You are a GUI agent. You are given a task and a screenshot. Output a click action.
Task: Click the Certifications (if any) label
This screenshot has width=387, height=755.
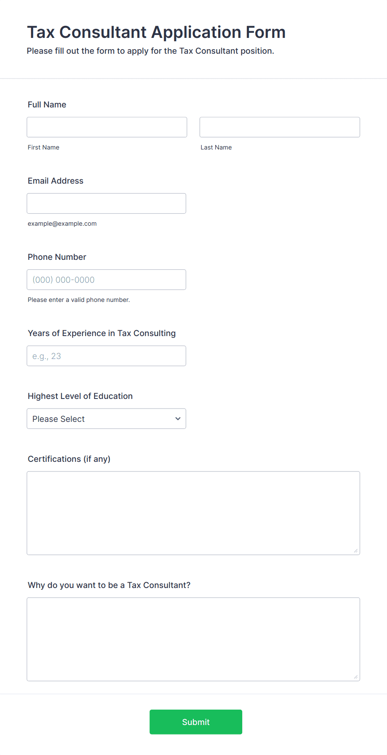click(69, 459)
